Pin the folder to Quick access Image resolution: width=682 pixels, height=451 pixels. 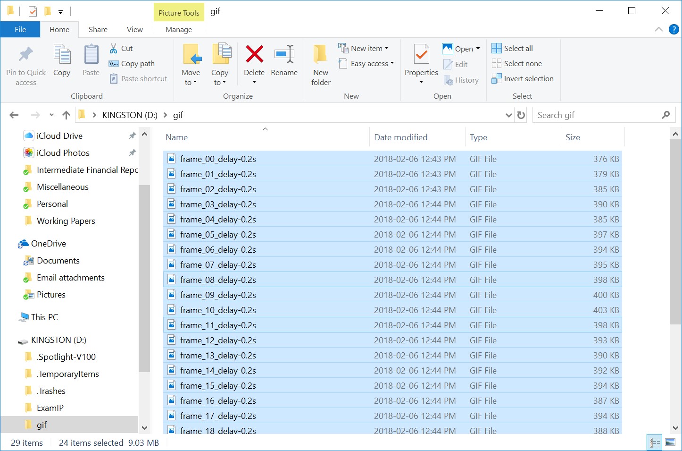(26, 66)
